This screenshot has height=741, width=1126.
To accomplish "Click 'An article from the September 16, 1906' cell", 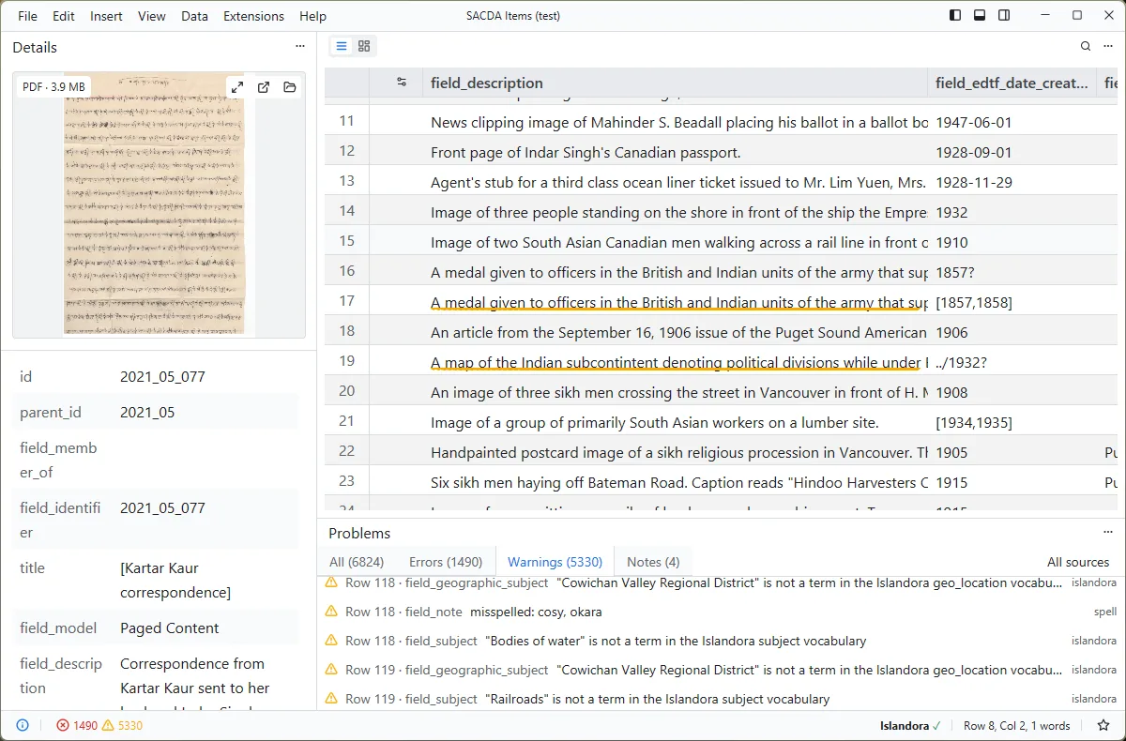I will [675, 332].
